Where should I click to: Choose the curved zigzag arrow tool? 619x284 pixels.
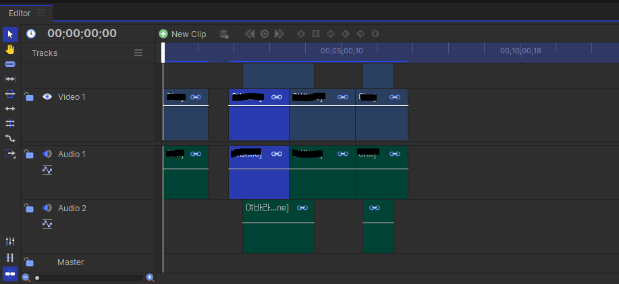[10, 138]
